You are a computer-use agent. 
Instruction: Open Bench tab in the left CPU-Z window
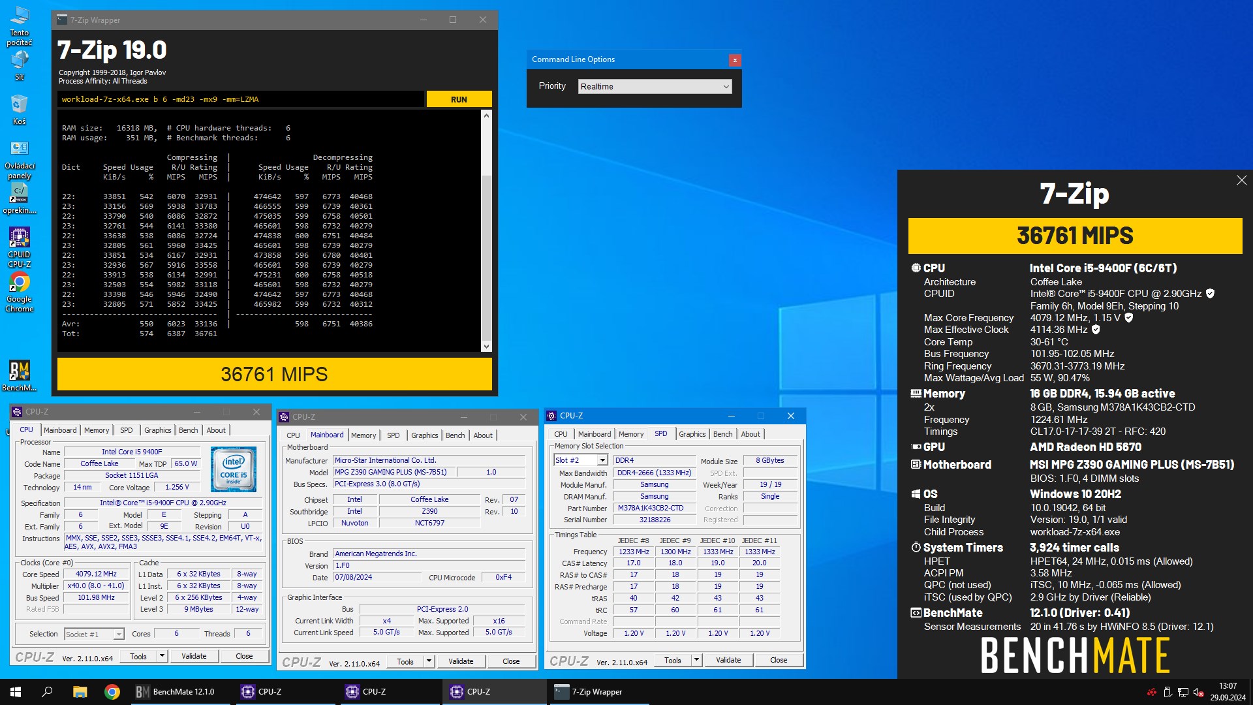tap(189, 430)
